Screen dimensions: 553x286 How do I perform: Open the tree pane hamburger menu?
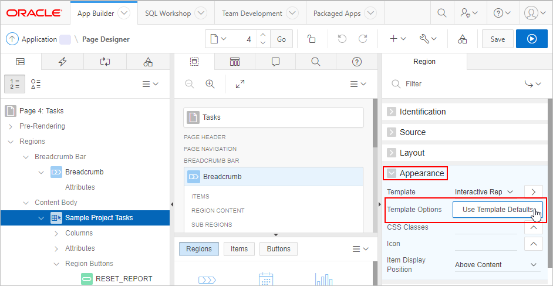(x=150, y=84)
